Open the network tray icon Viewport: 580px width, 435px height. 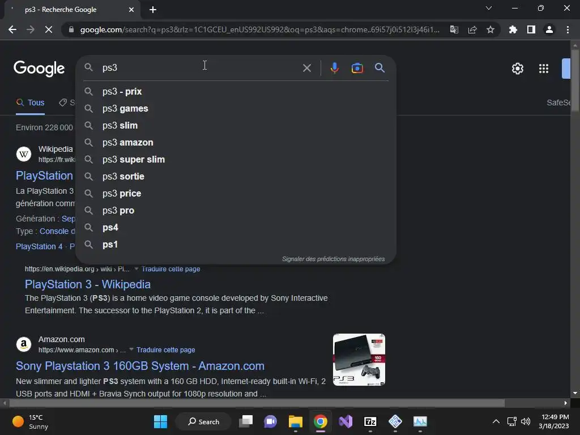pyautogui.click(x=511, y=421)
